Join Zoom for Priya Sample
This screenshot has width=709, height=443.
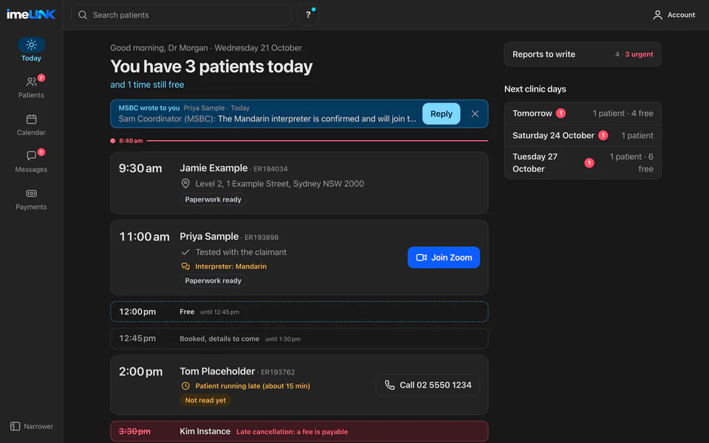pos(444,257)
